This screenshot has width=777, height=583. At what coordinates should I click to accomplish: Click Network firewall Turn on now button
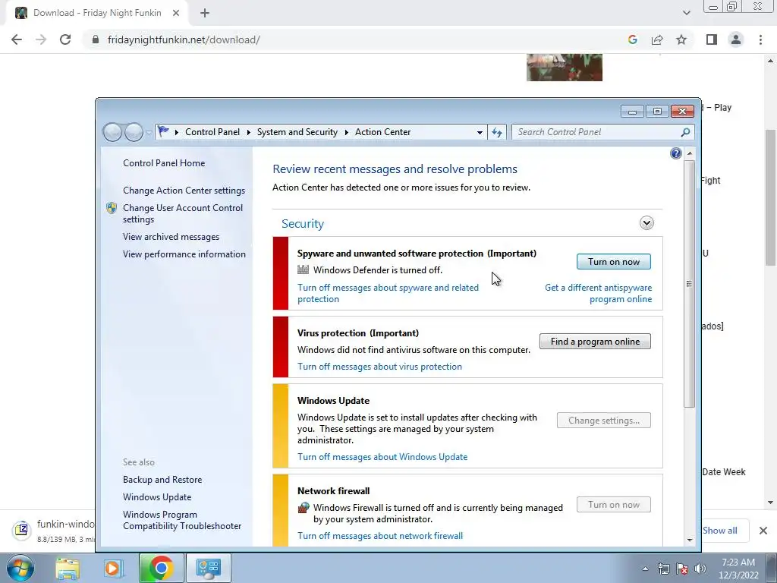(613, 505)
